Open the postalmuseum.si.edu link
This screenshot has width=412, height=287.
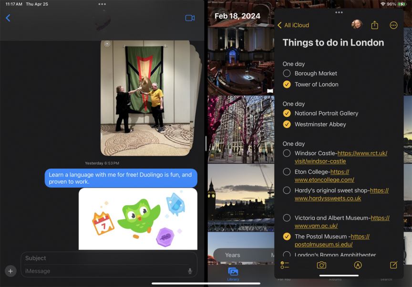tap(332, 240)
